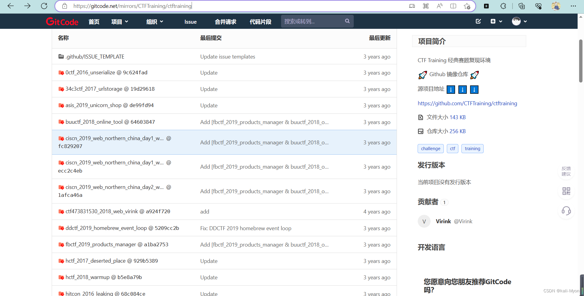Click the browser refresh icon
The image size is (584, 296).
[x=44, y=6]
